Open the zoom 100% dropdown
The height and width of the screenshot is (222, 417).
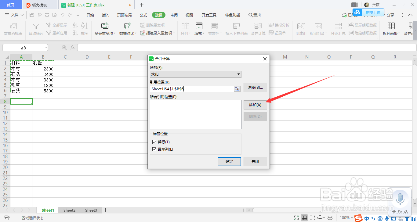[352, 218]
